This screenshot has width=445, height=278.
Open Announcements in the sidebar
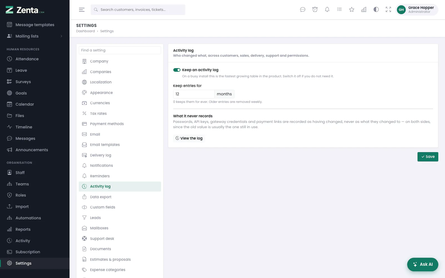tap(35, 150)
